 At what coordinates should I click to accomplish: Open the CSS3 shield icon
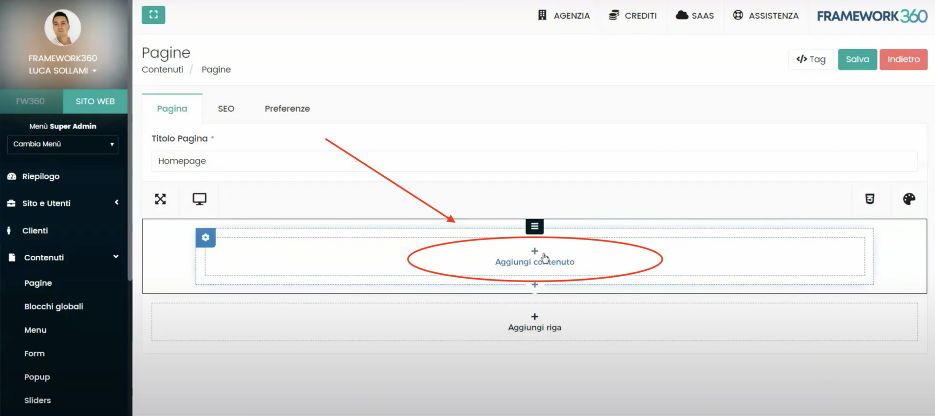870,199
